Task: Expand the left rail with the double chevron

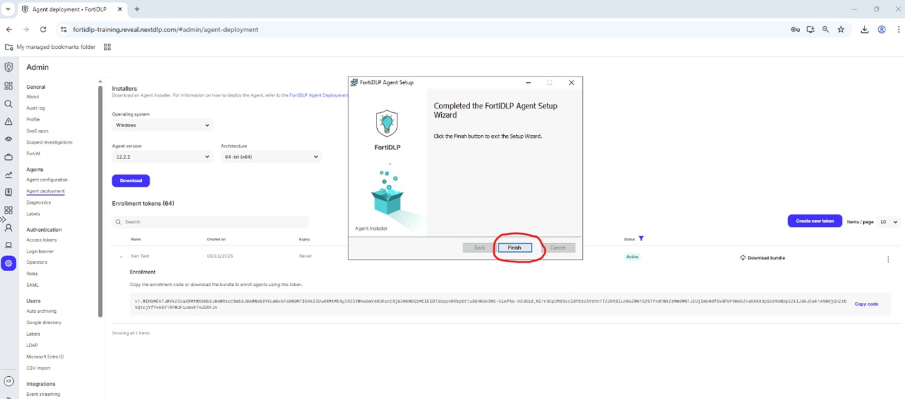Action: coord(4,219)
